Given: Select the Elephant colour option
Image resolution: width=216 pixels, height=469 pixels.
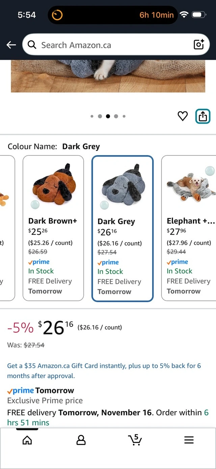Looking at the screenshot, I should [x=189, y=228].
